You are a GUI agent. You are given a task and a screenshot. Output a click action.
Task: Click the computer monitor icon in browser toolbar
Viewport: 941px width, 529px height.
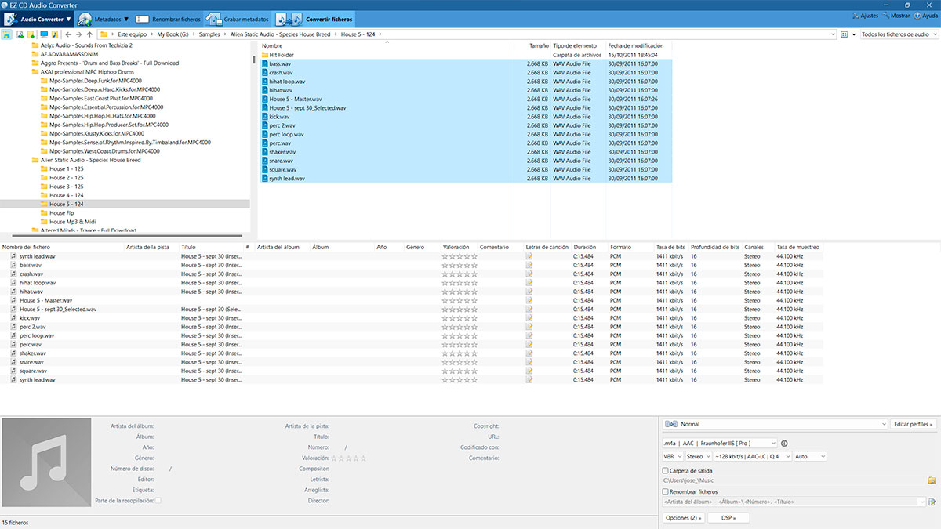[x=44, y=34]
